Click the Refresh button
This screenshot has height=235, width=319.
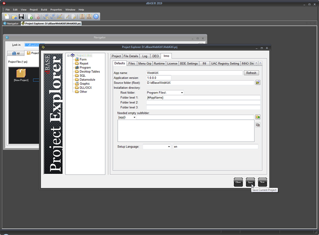[251, 73]
